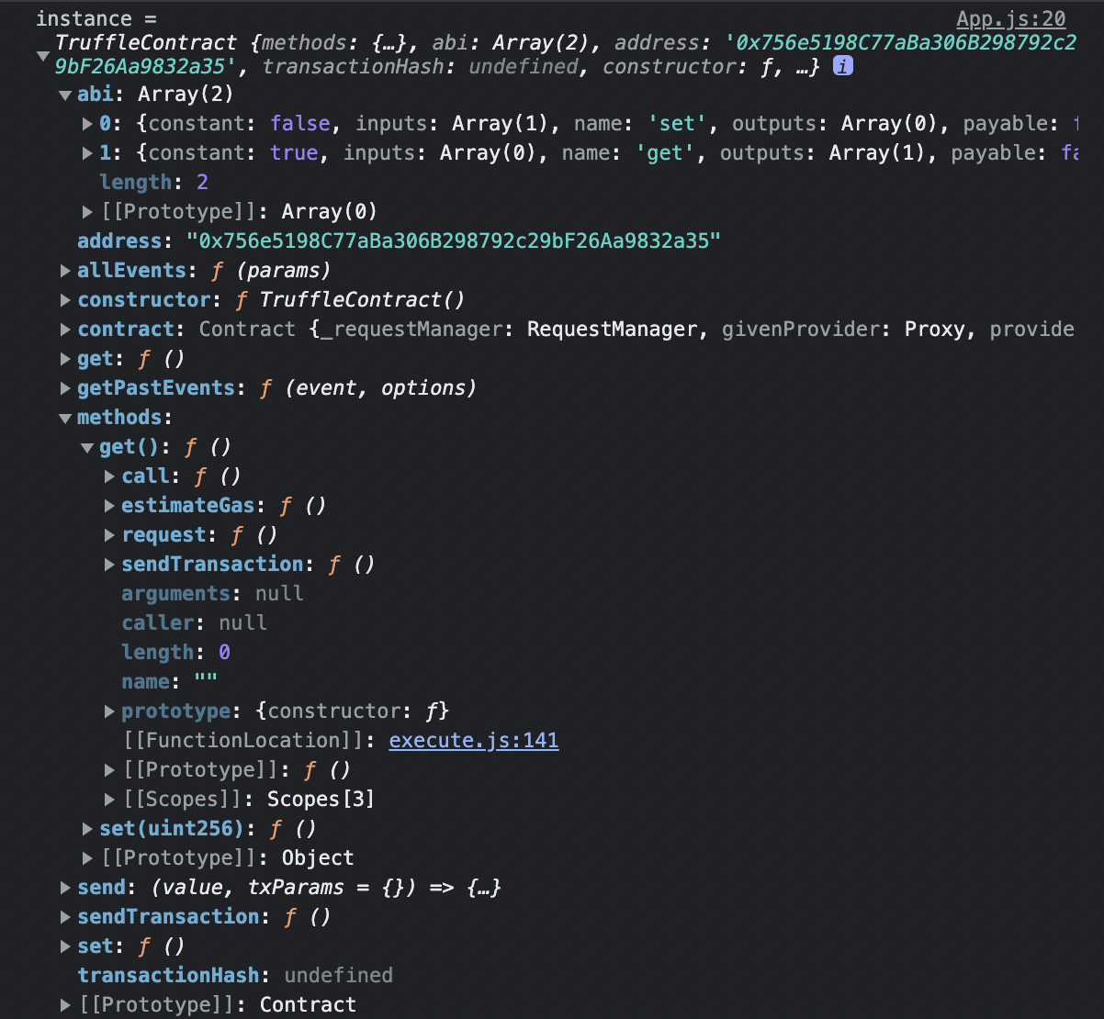The width and height of the screenshot is (1104, 1019).
Task: Expand abi entry 1 named 'get'
Action: [x=88, y=153]
